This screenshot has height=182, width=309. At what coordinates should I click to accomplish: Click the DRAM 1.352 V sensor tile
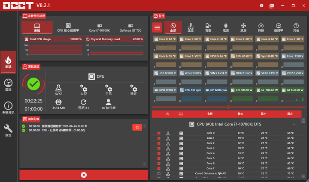242,73
